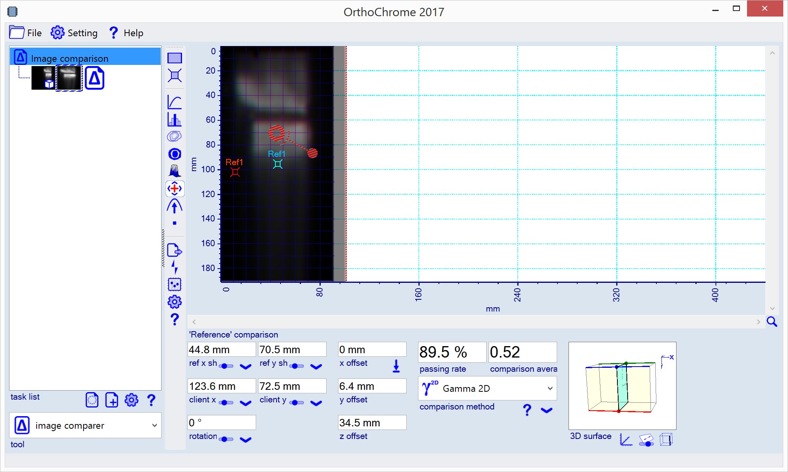The width and height of the screenshot is (788, 472).
Task: Toggle the client y slider switch
Action: coord(297,402)
